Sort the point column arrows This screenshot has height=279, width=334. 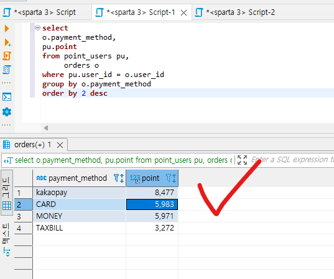tap(174, 178)
